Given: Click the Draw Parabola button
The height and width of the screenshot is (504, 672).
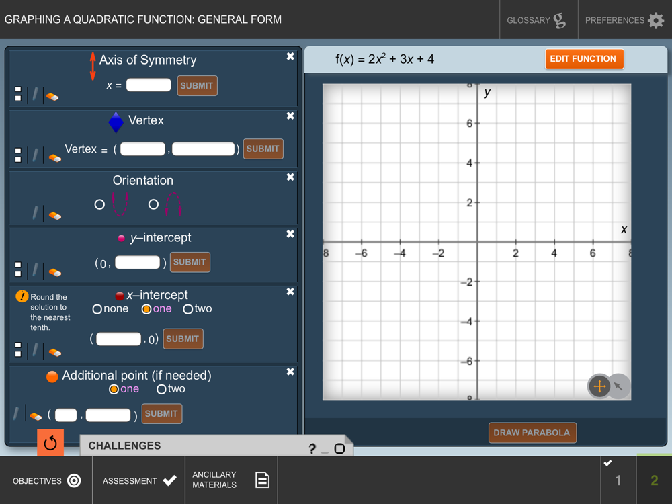Looking at the screenshot, I should [x=532, y=433].
